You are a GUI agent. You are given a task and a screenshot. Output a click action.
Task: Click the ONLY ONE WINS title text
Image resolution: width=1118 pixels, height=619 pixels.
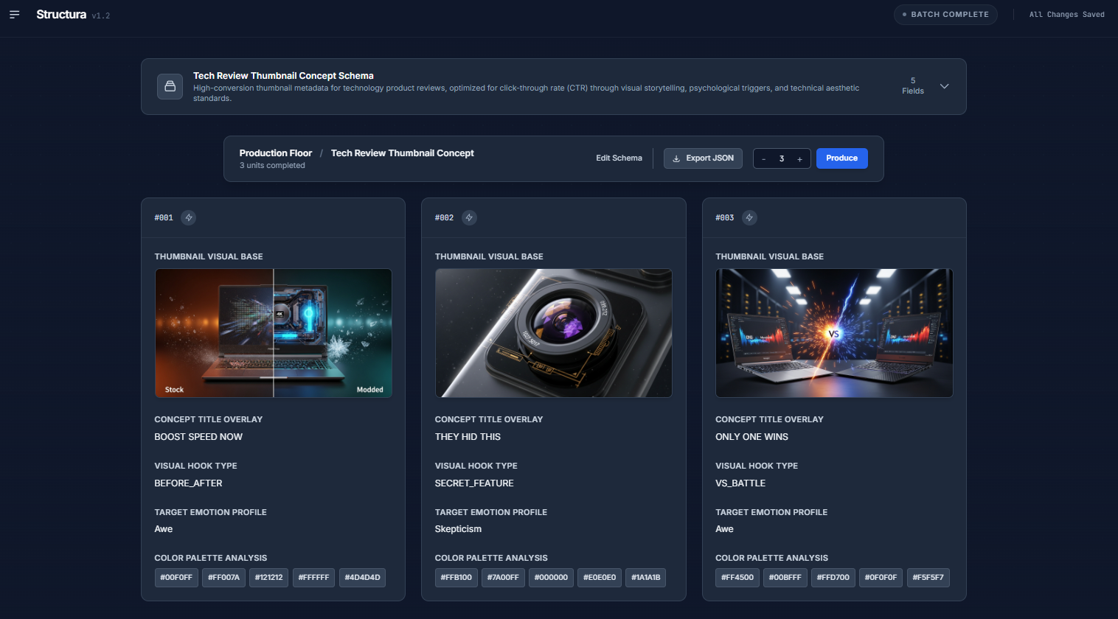click(x=751, y=437)
